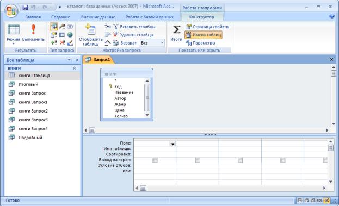Click the Цена field in книги list
Viewport: 339px width, 206px height.
point(119,110)
